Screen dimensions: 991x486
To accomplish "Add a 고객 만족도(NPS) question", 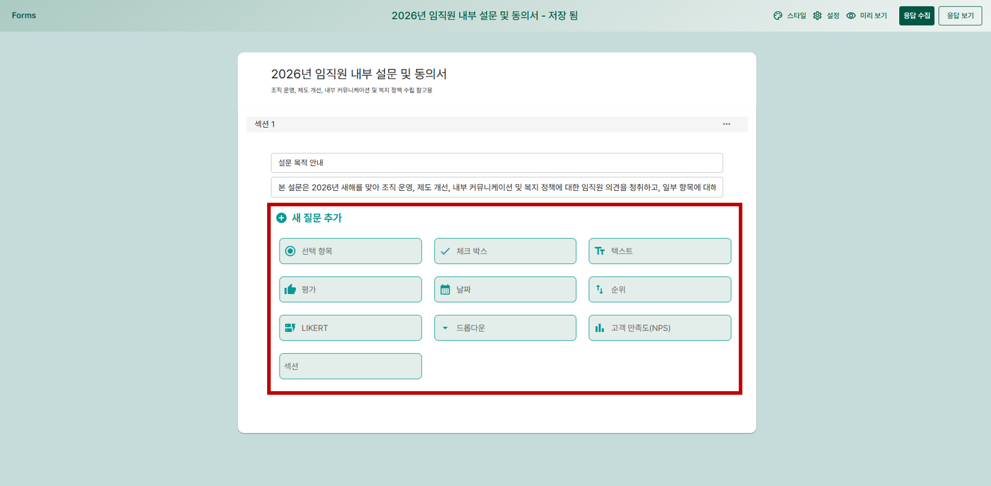I will tap(659, 328).
